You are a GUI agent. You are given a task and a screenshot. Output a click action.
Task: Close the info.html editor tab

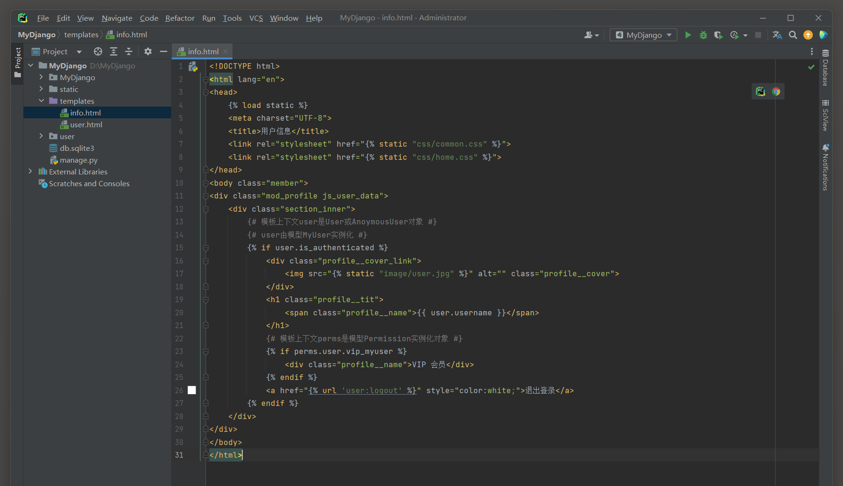click(x=225, y=51)
